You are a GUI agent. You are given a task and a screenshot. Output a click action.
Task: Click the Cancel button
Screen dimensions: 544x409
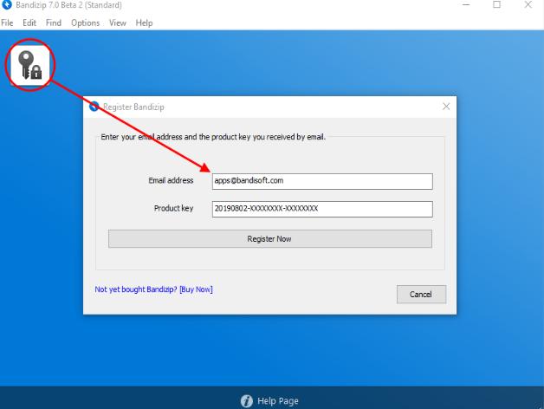tap(421, 295)
